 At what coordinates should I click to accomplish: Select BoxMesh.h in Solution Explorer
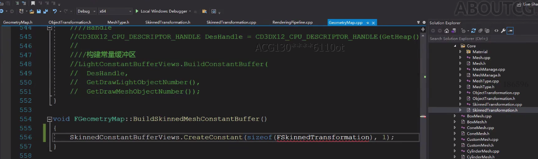[477, 122]
